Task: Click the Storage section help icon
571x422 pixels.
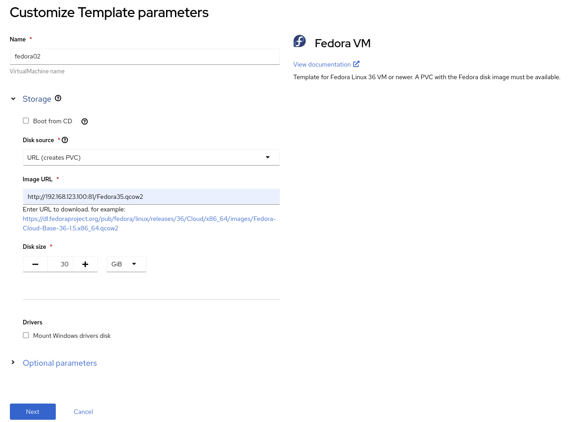Action: [58, 98]
